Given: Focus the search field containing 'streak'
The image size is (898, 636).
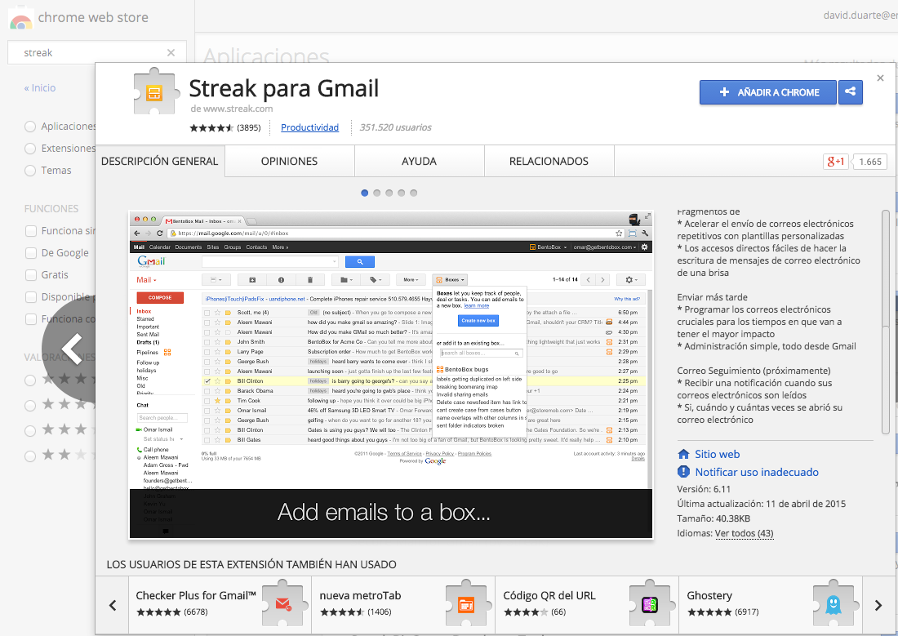Looking at the screenshot, I should [97, 53].
